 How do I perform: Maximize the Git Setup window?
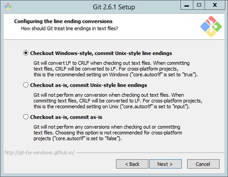pos(199,5)
